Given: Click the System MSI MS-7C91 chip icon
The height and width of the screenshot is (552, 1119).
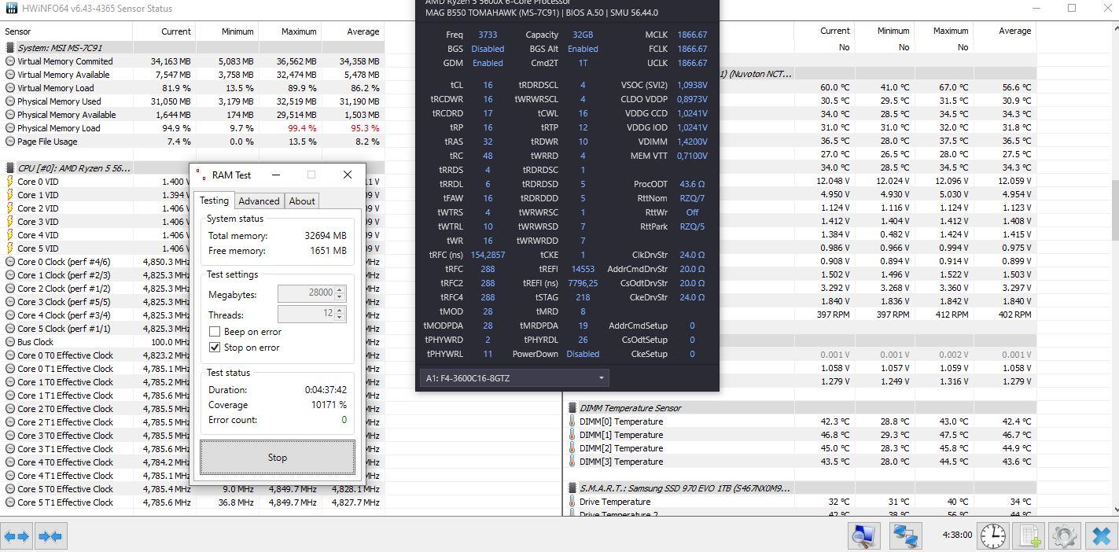Looking at the screenshot, I should pos(9,47).
